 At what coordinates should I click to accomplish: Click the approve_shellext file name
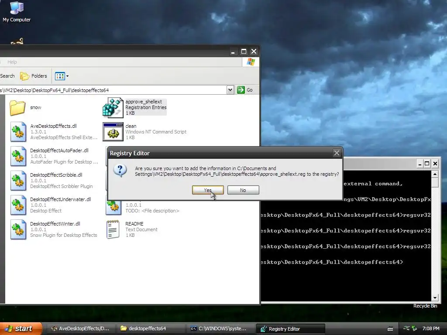144,102
